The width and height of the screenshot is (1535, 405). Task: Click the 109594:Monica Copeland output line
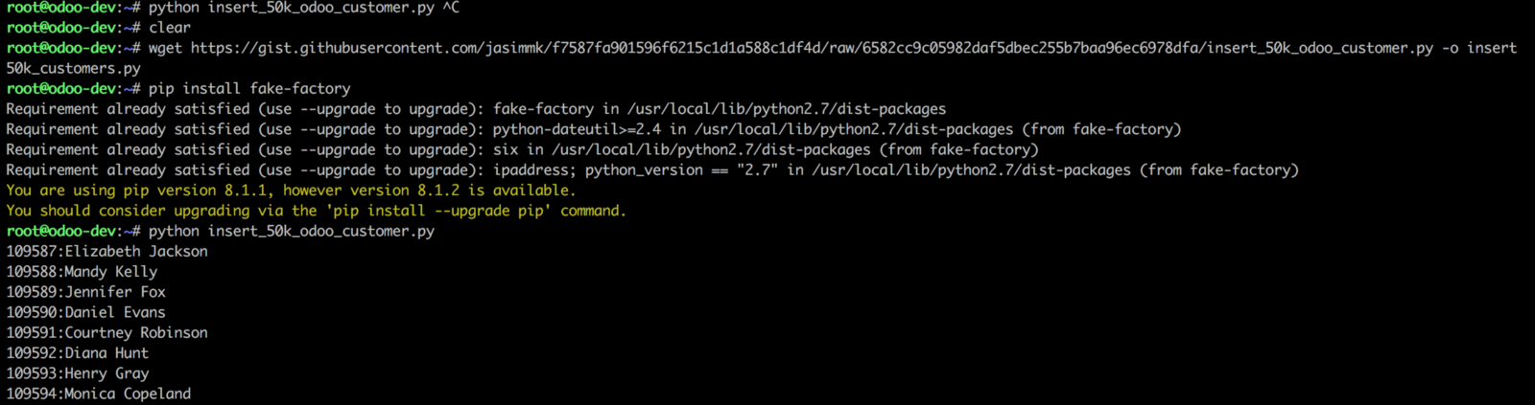[99, 394]
